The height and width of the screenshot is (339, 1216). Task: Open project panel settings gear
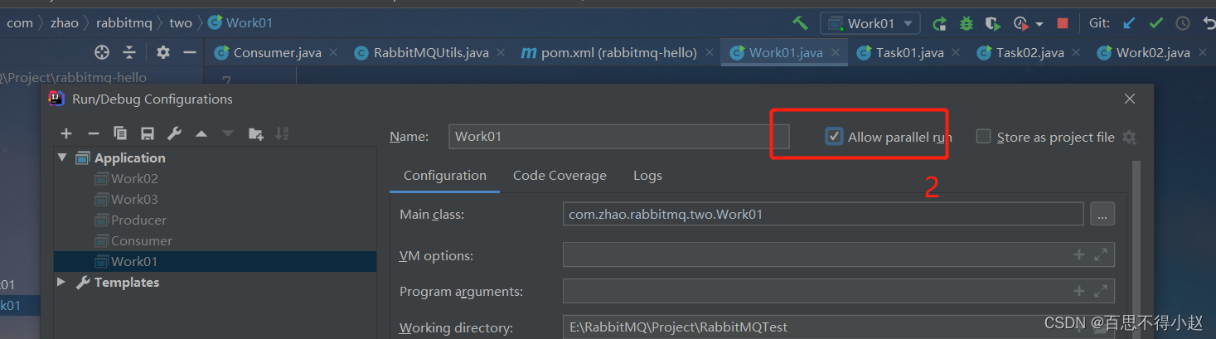point(162,52)
